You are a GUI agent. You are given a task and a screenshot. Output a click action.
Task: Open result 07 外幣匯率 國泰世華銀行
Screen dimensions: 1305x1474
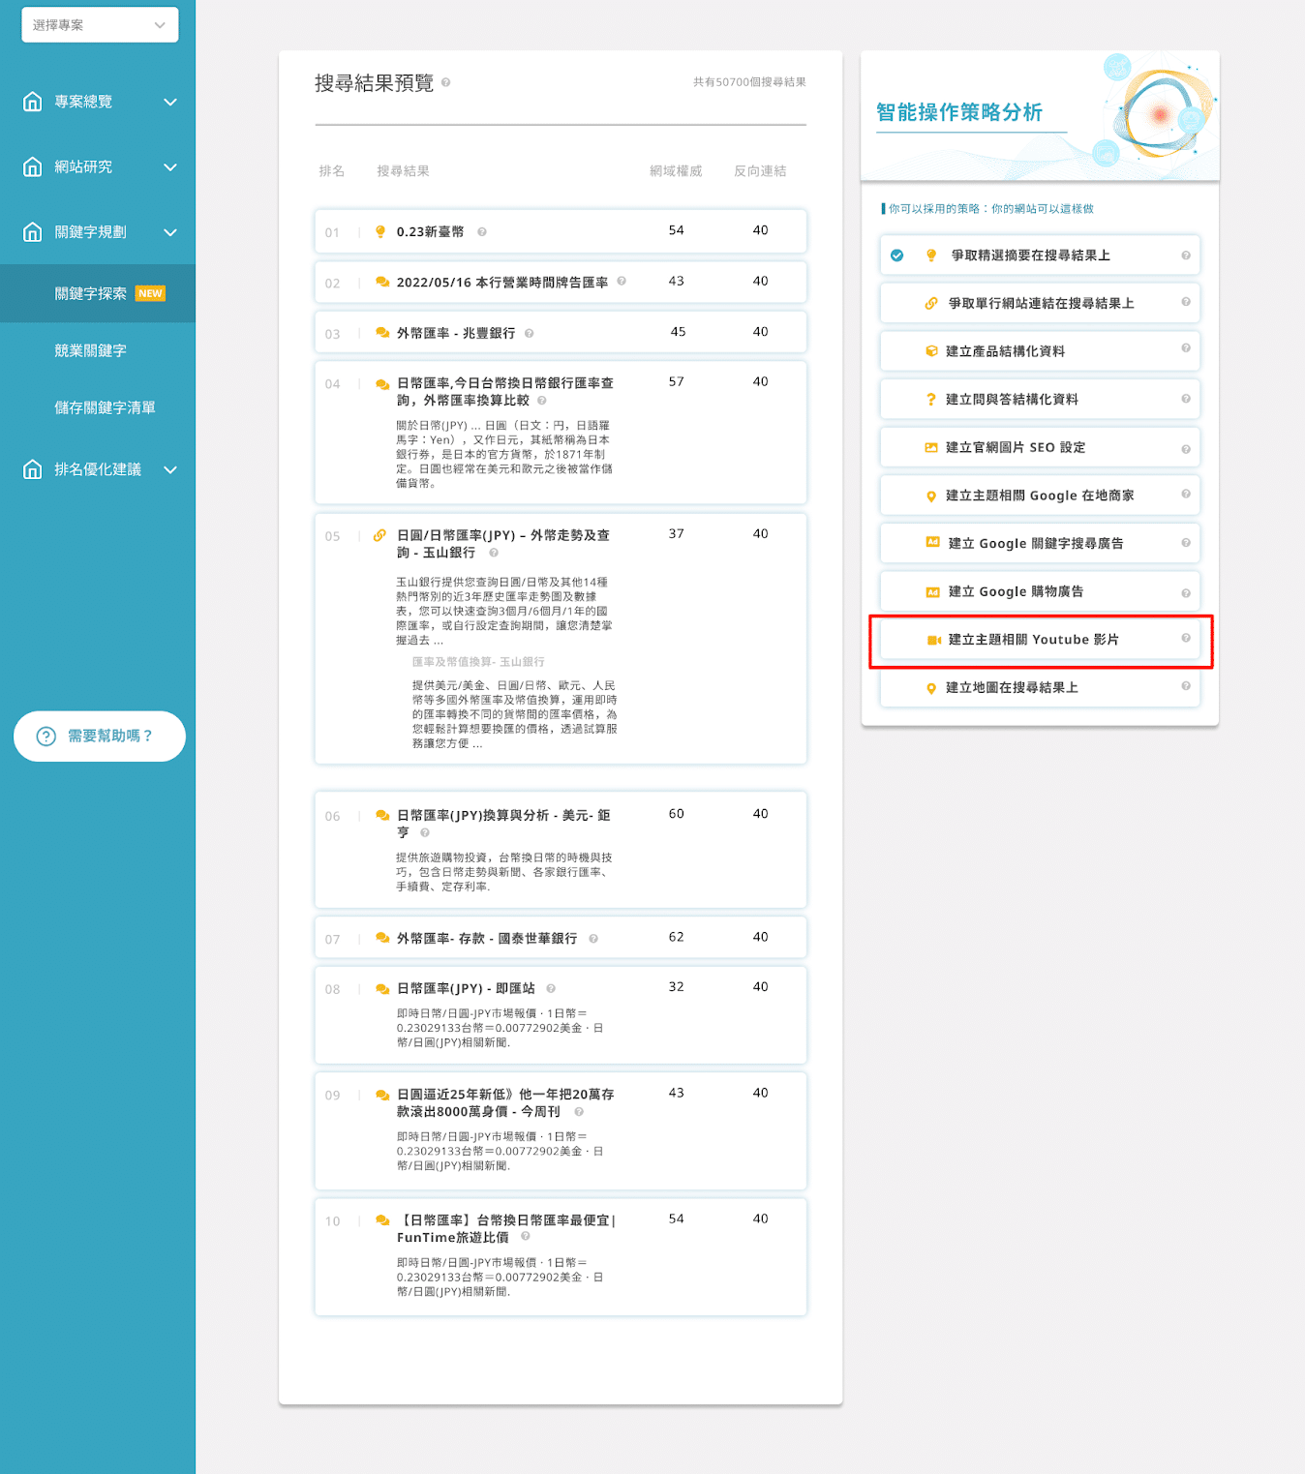[x=487, y=938]
